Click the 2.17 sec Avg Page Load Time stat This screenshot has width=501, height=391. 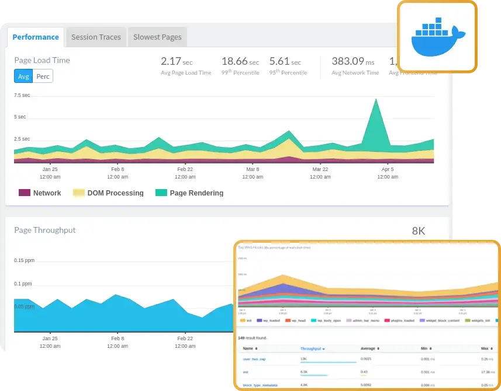[x=186, y=66]
